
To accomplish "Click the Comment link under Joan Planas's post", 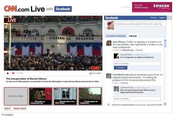I will tap(139, 50).
